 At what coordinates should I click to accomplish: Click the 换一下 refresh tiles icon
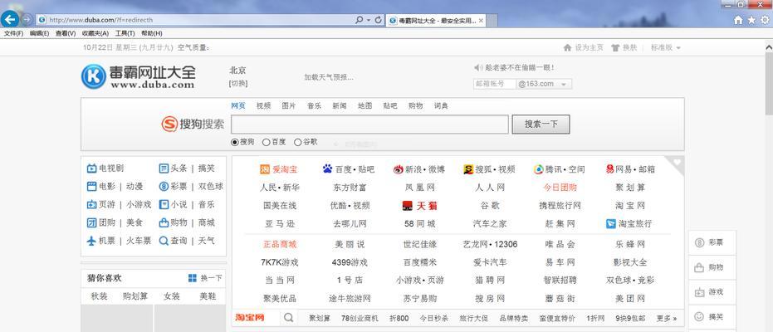[x=193, y=278]
